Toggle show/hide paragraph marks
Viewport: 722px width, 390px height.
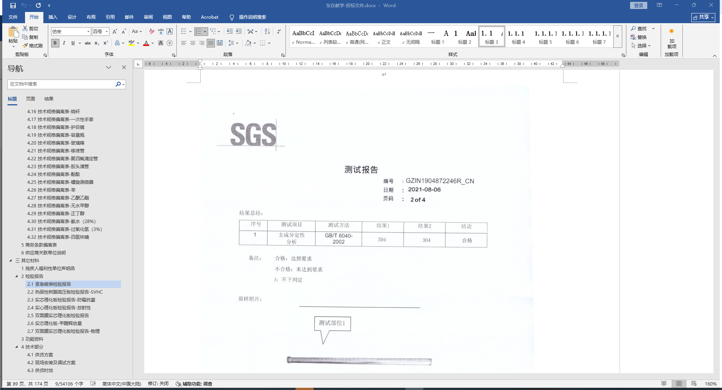tap(279, 32)
